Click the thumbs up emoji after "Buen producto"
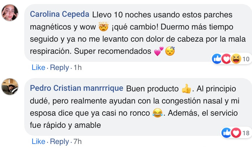 (x=186, y=89)
